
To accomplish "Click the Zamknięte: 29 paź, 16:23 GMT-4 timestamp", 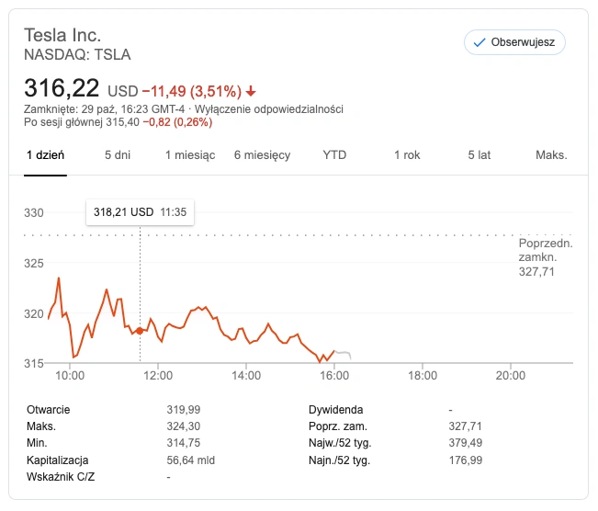I will (104, 109).
